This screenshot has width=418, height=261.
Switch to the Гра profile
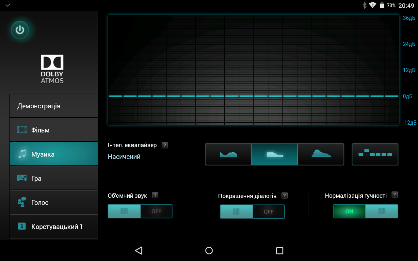click(54, 178)
